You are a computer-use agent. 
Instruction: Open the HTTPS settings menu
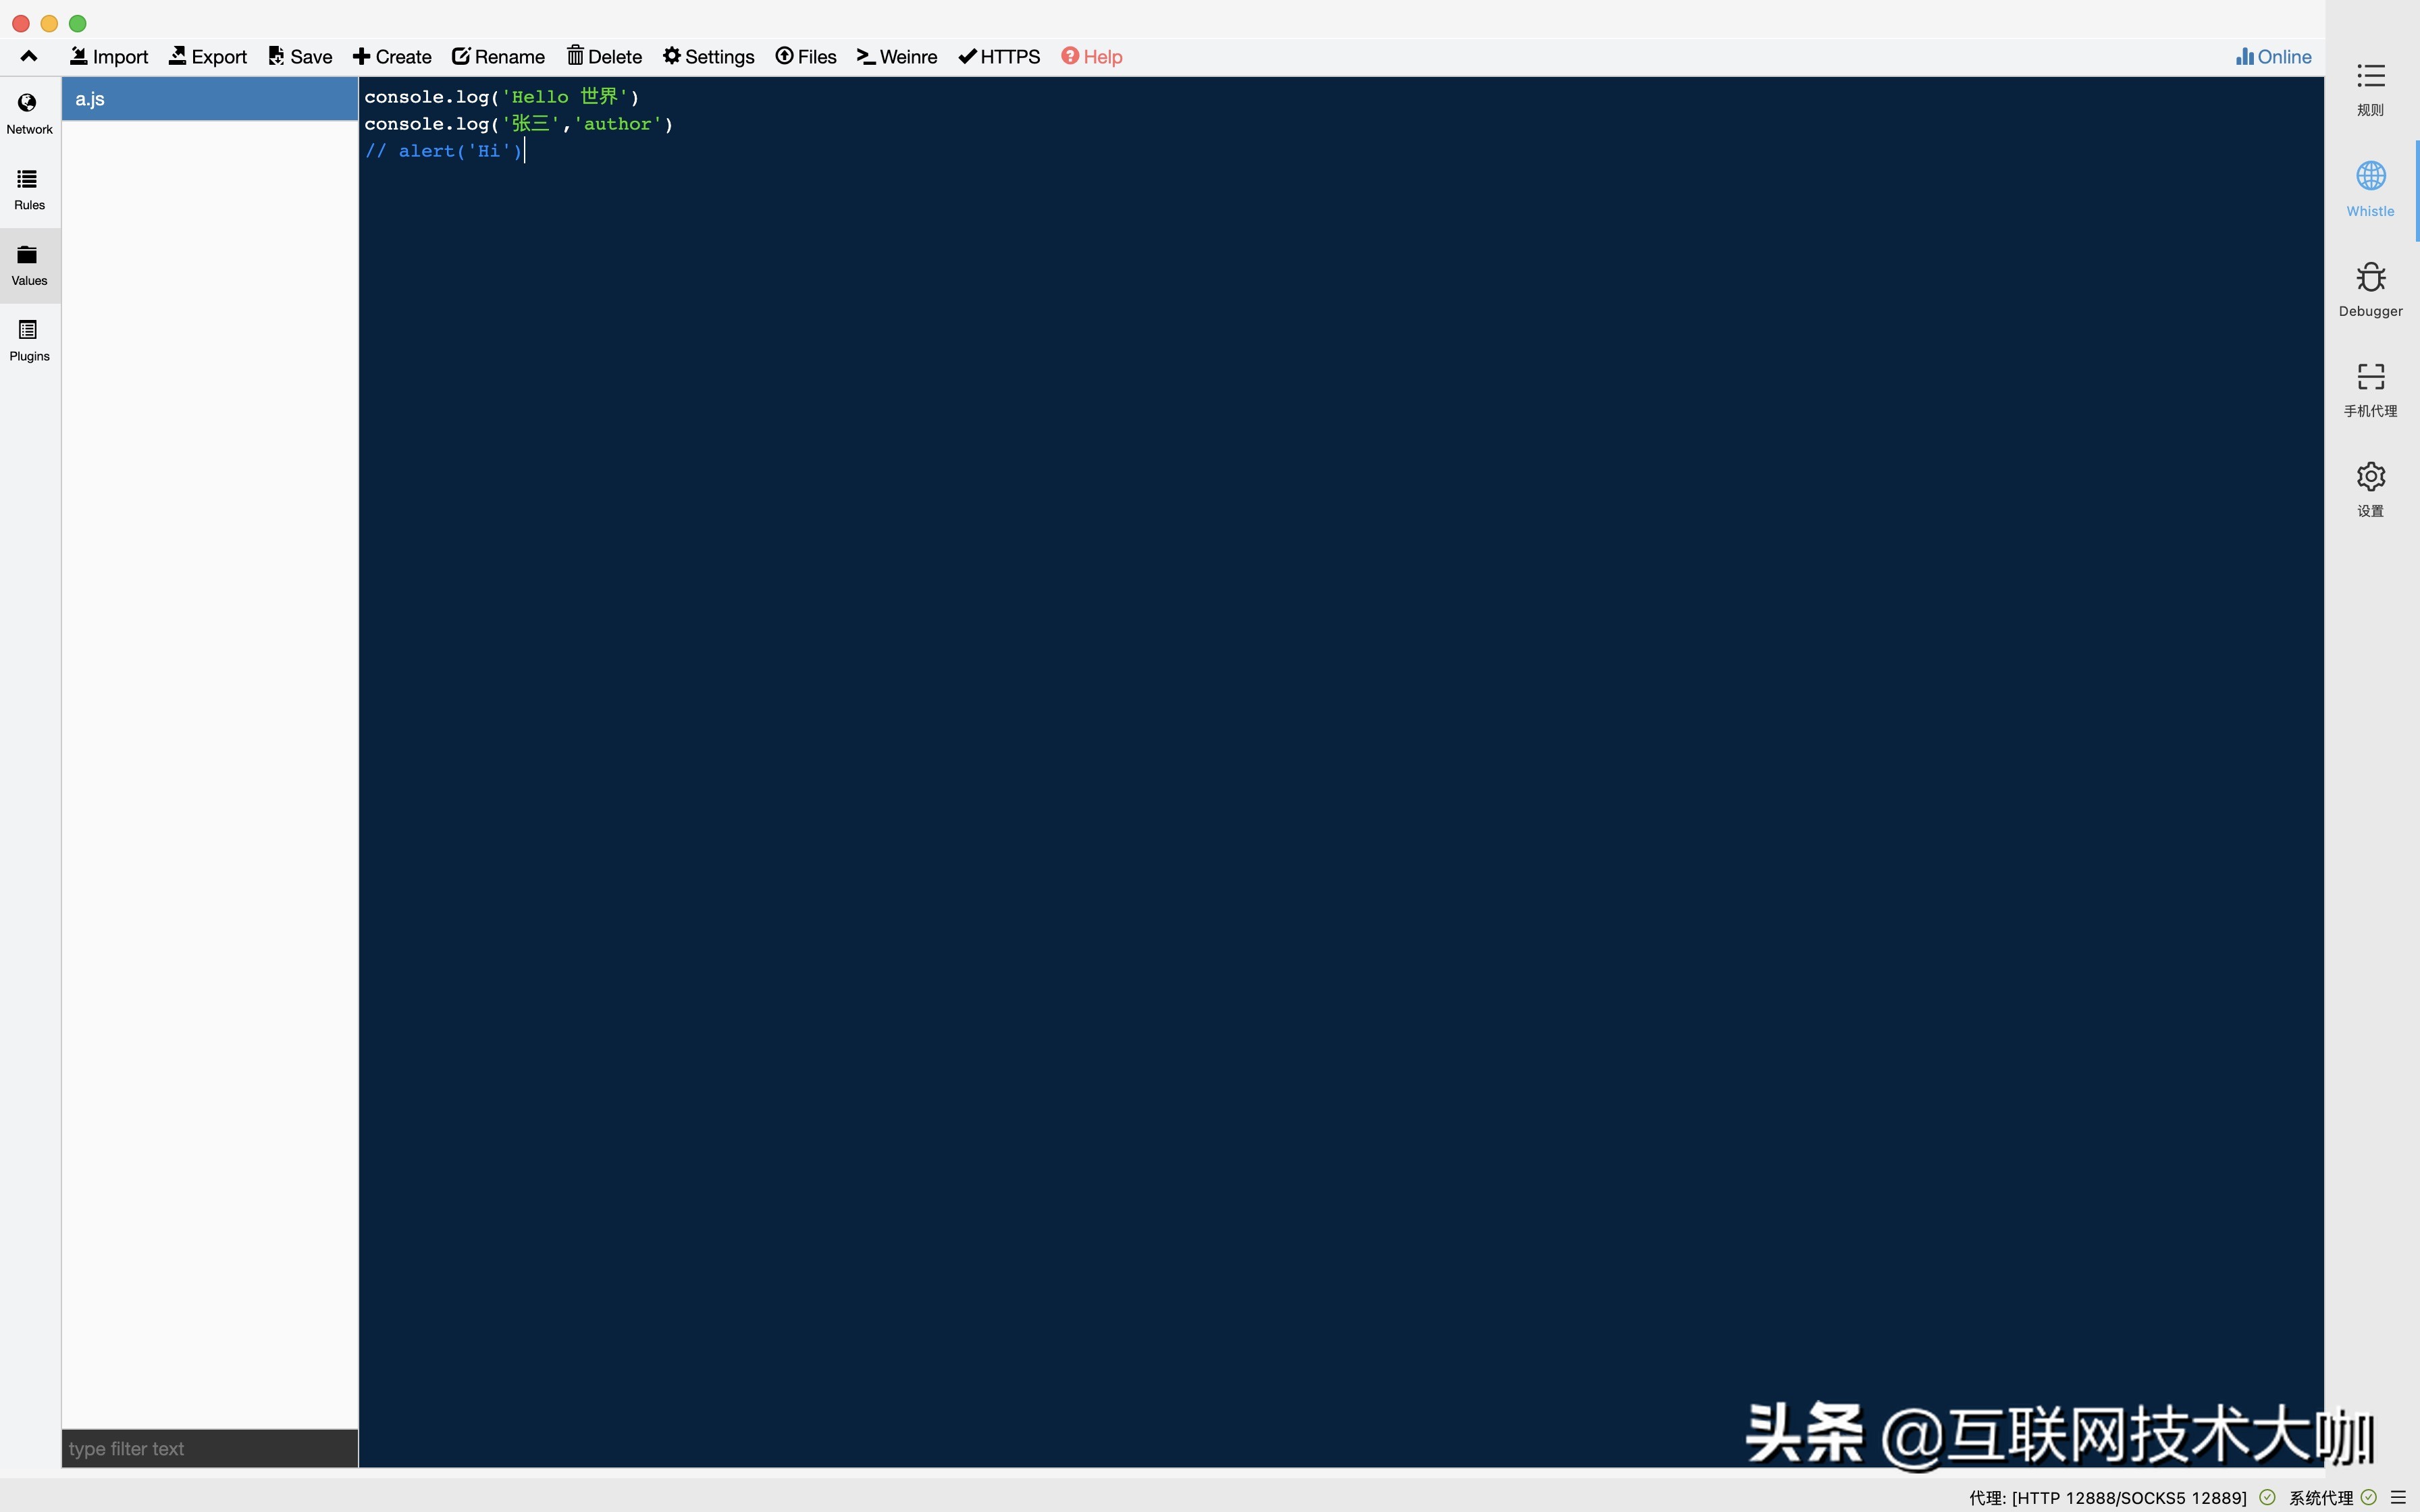(x=999, y=56)
